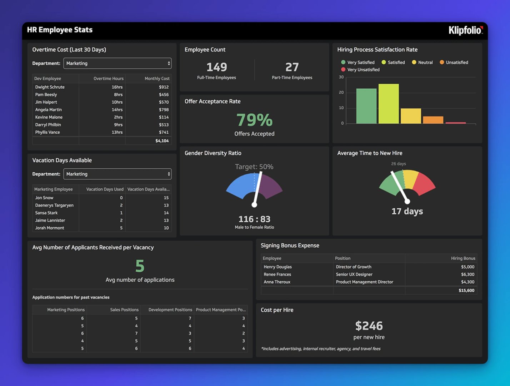Click Phyllis Vance employee name
The width and height of the screenshot is (510, 386).
tap(47, 132)
